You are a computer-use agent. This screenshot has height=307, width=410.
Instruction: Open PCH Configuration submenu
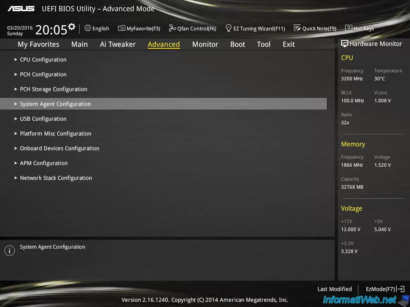(43, 75)
